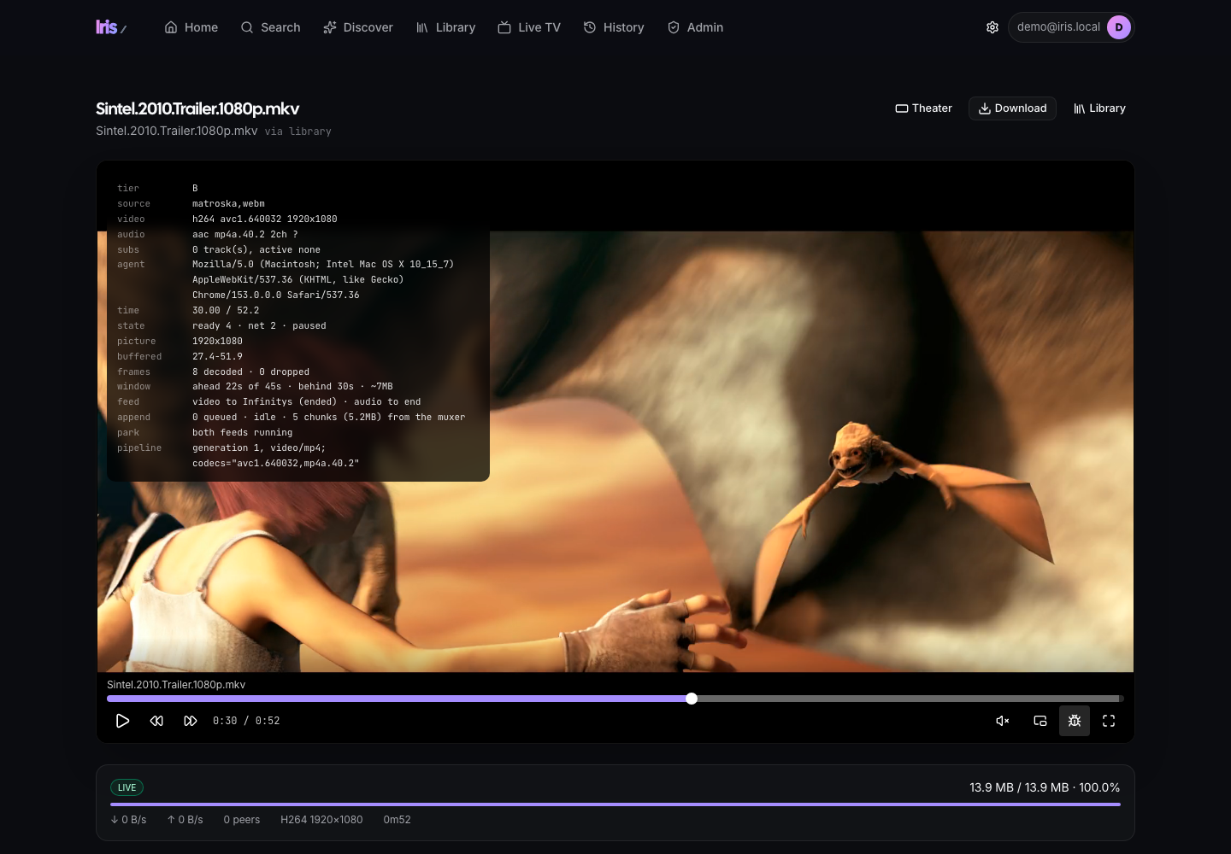Click the '0m52' duration stat
1231x854 pixels.
[x=397, y=820]
